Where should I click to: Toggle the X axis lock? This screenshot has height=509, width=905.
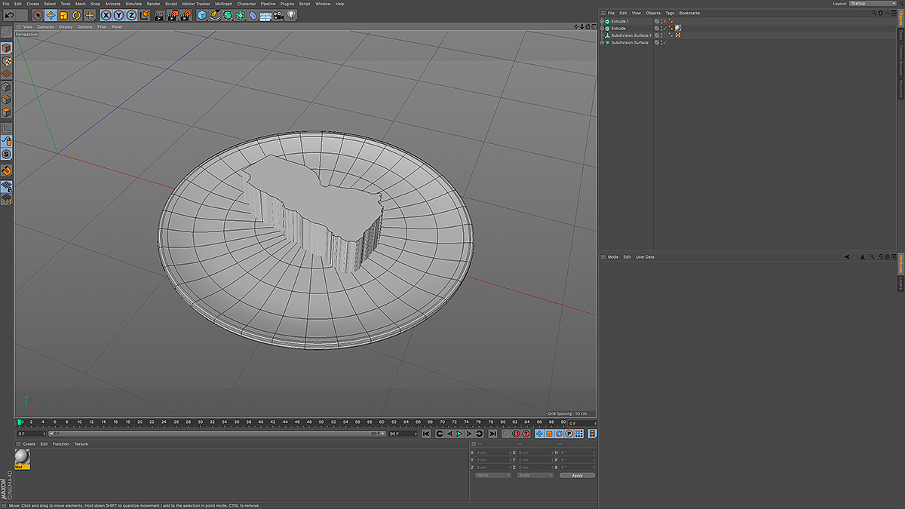(x=106, y=15)
